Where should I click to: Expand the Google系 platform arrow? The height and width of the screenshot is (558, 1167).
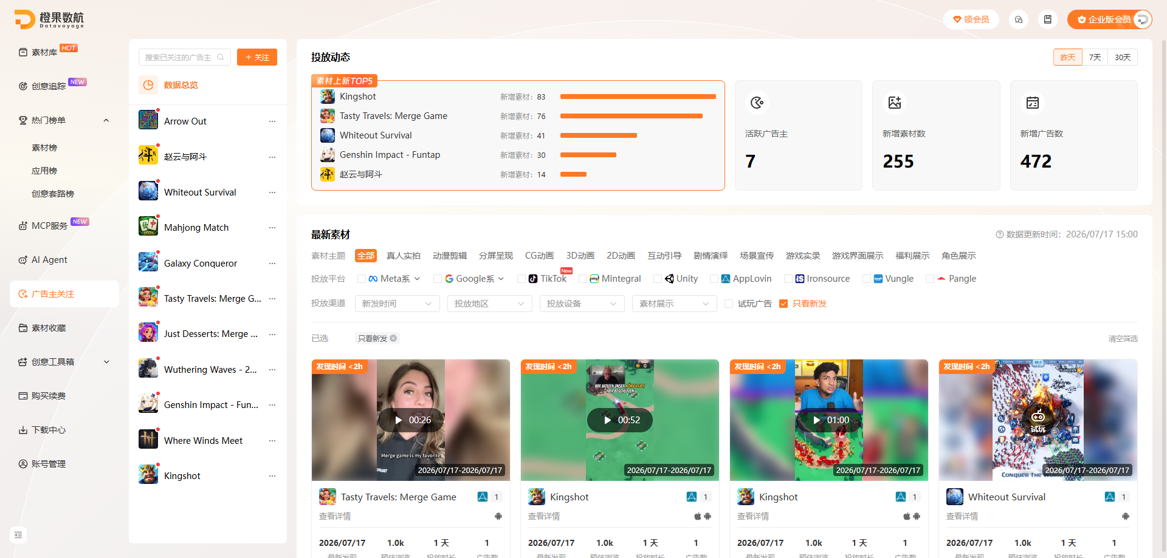click(501, 279)
